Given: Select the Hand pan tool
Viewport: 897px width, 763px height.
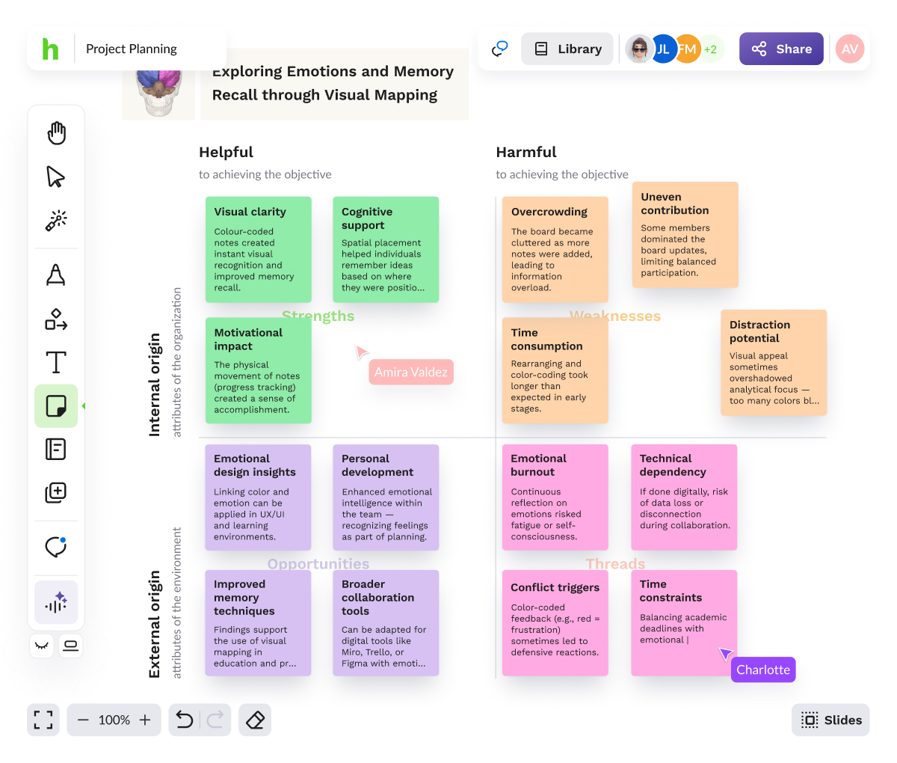Looking at the screenshot, I should click(x=56, y=133).
